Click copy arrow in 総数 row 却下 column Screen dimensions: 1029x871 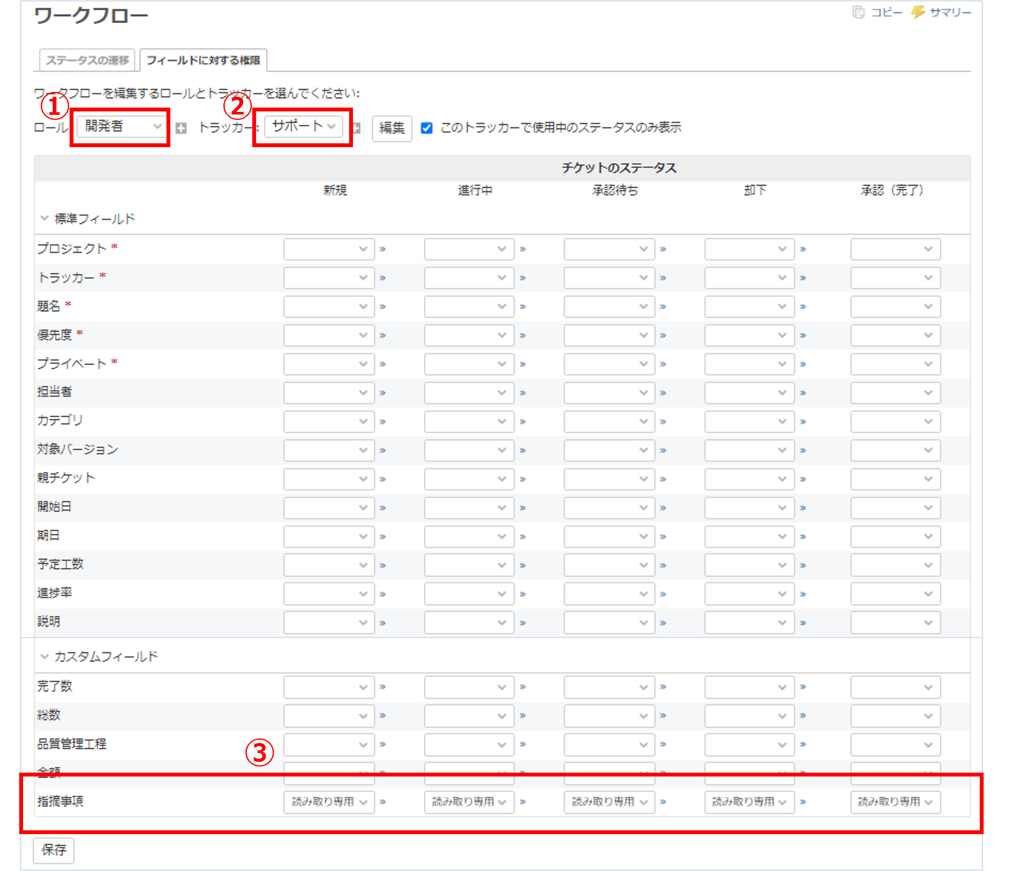point(803,715)
